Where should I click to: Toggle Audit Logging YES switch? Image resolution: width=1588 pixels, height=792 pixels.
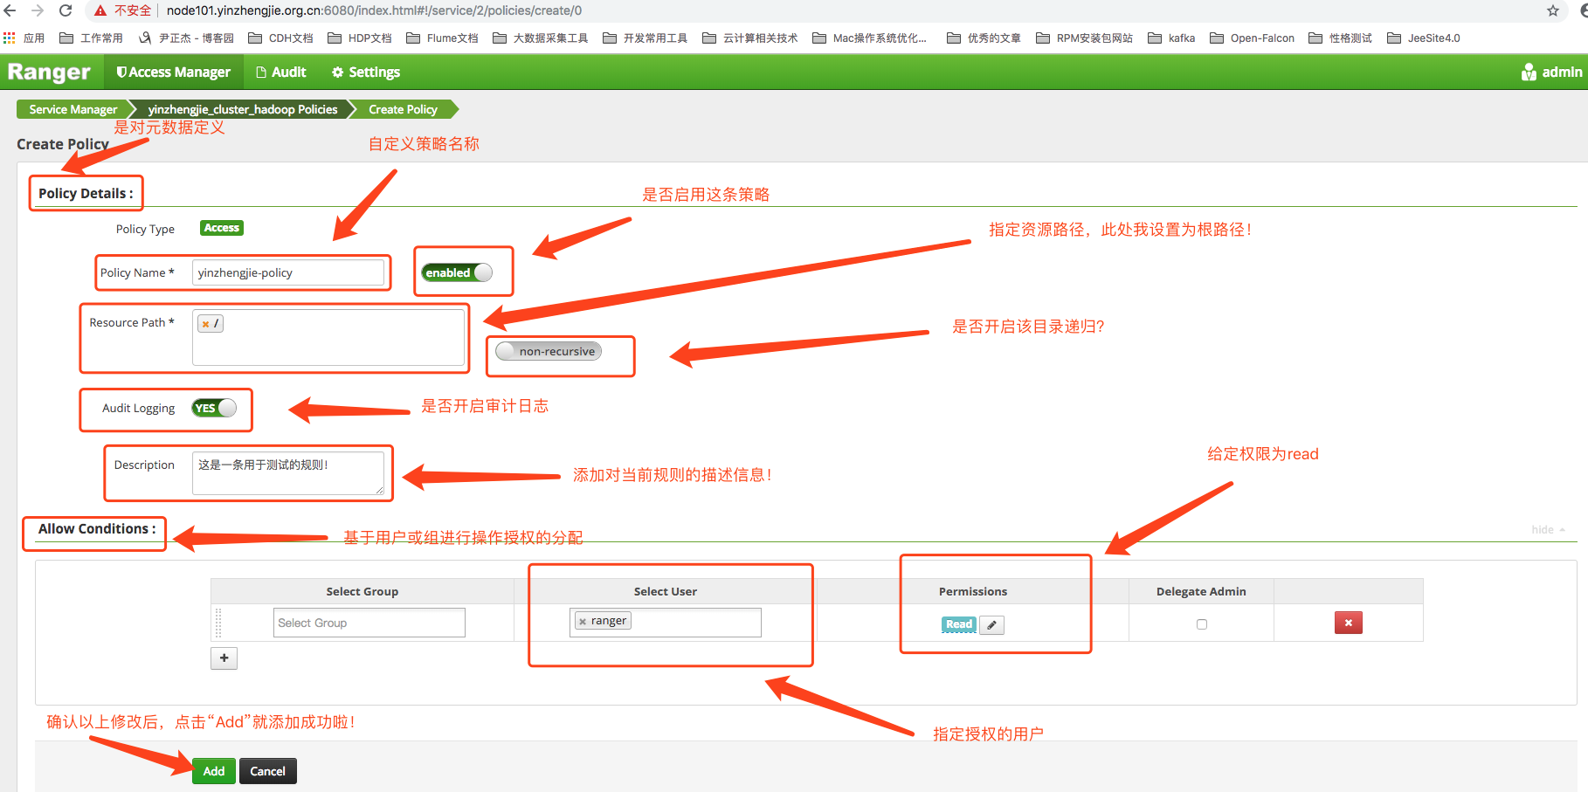coord(214,408)
